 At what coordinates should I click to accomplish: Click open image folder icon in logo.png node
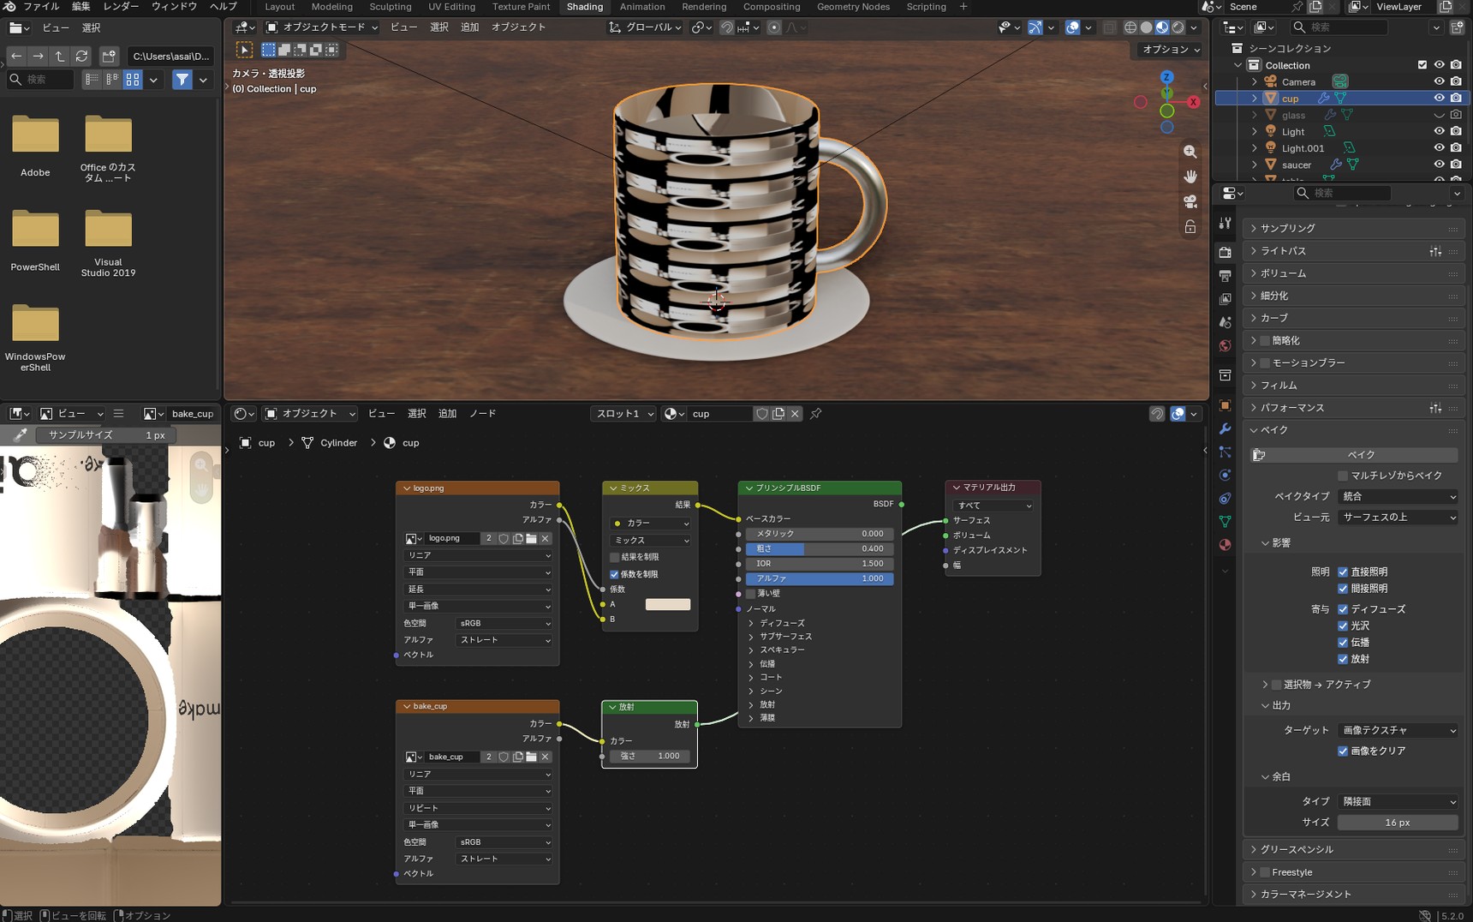point(532,539)
